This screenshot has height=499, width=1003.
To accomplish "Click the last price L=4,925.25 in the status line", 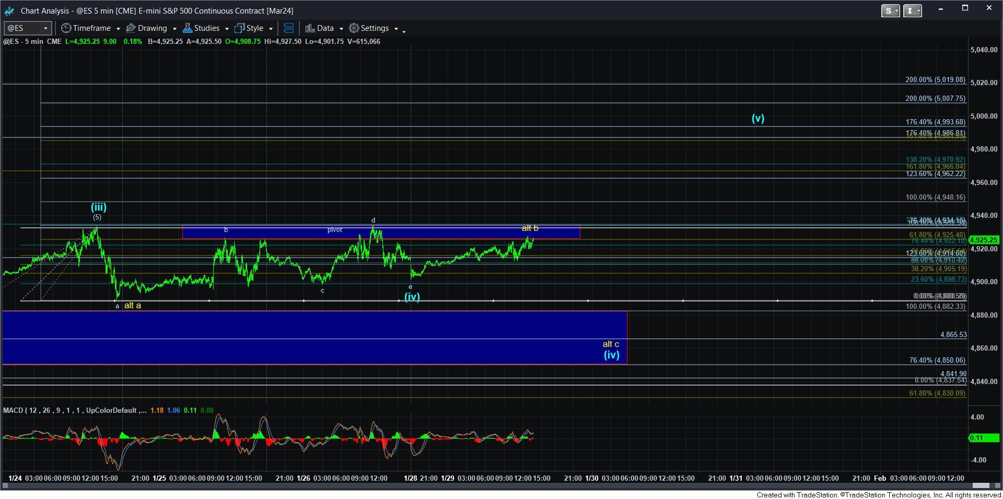I will pyautogui.click(x=83, y=41).
